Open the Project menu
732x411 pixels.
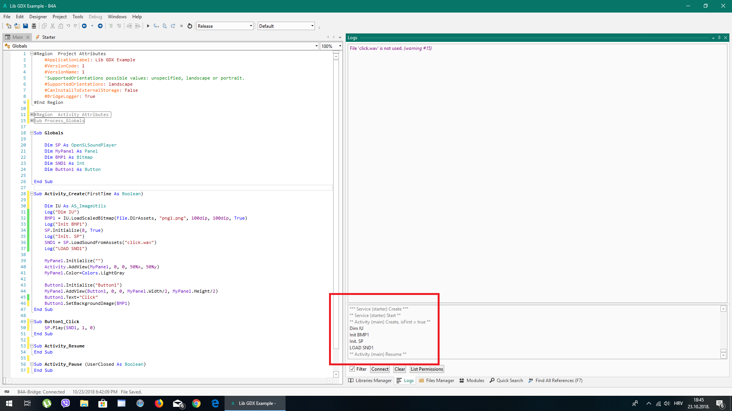pyautogui.click(x=59, y=16)
